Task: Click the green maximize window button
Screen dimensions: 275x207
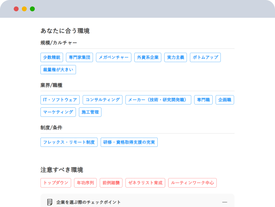Action: [x=32, y=9]
